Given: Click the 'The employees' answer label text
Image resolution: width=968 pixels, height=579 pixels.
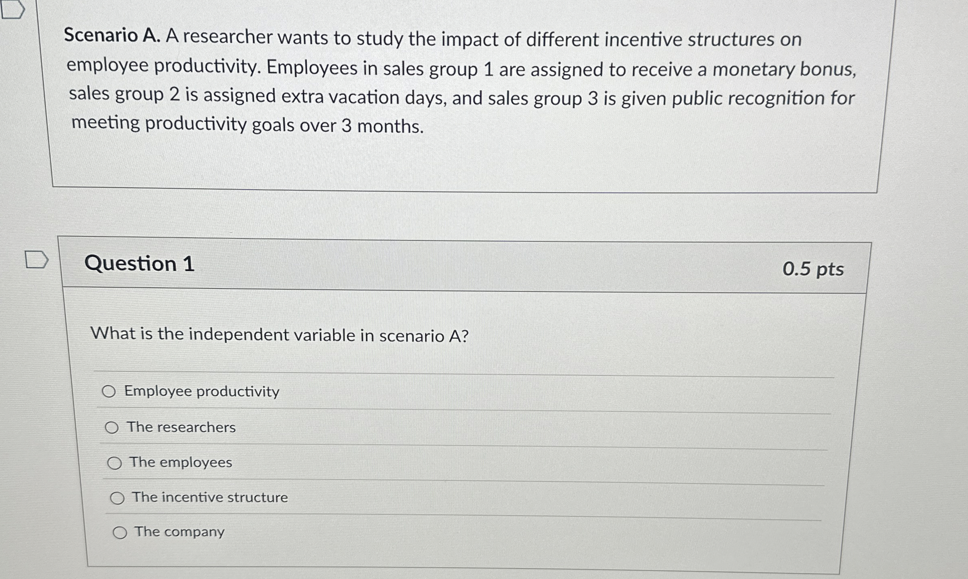Looking at the screenshot, I should tap(181, 462).
